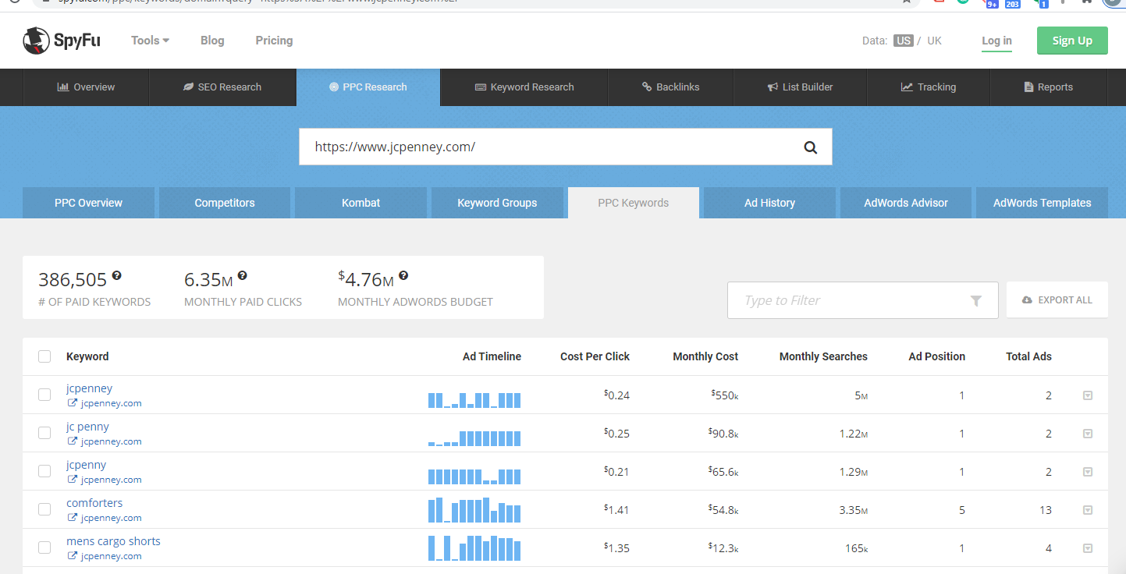Open the external link icon under jc penny
The image size is (1126, 574).
73,441
